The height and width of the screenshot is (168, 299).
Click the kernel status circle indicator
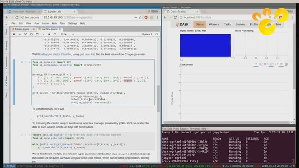pyautogui.click(x=157, y=34)
